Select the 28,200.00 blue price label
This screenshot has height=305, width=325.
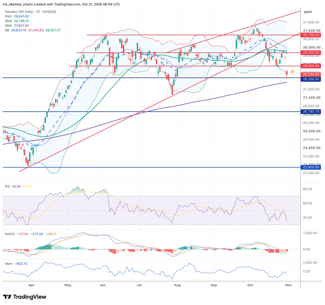click(x=311, y=79)
